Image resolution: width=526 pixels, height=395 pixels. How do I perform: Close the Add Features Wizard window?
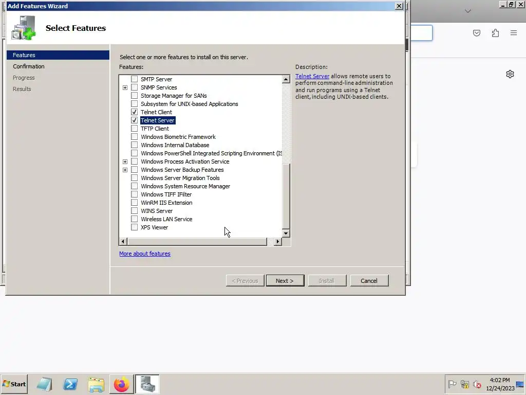pyautogui.click(x=399, y=6)
